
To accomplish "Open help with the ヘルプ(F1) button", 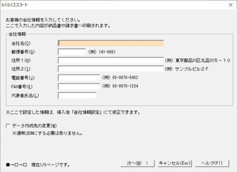I will point(212,163).
